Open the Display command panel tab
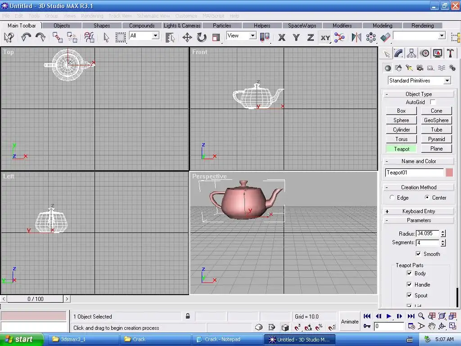The image size is (461, 346). click(x=438, y=53)
